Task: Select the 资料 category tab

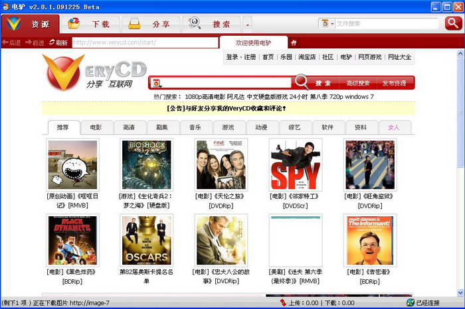Action: click(x=361, y=127)
